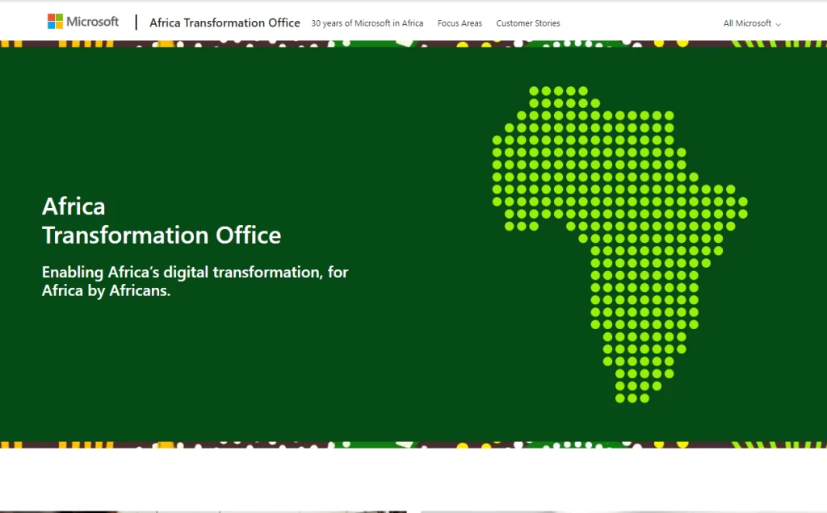The image size is (827, 513).
Task: Open 30 years of Microsoft in Africa
Action: [367, 23]
